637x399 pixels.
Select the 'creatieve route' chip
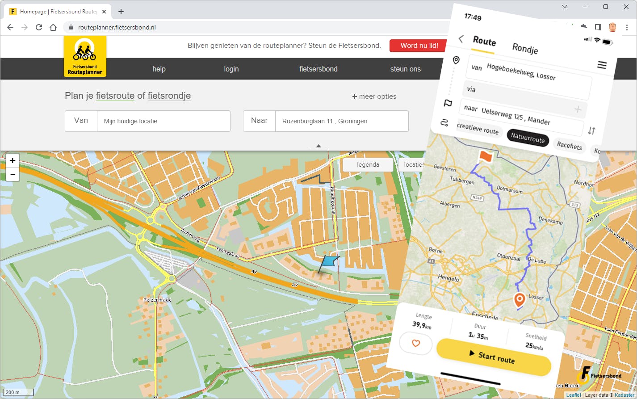478,129
